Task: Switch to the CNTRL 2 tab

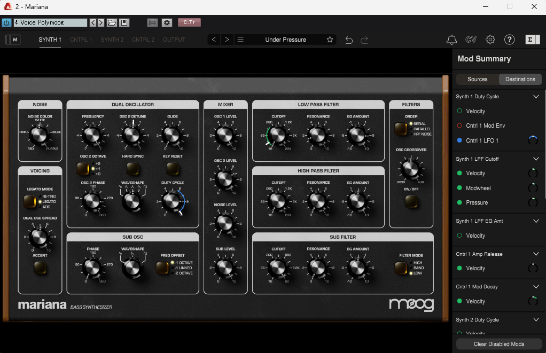Action: point(143,40)
